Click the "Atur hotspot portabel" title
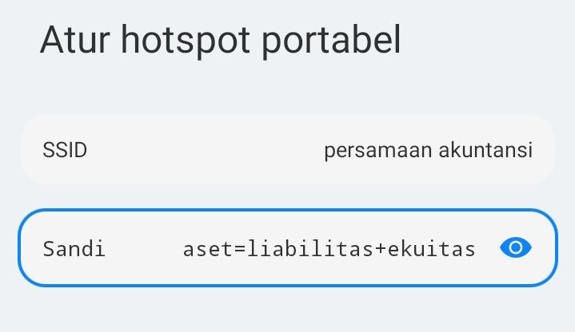The width and height of the screenshot is (575, 332). (x=220, y=39)
